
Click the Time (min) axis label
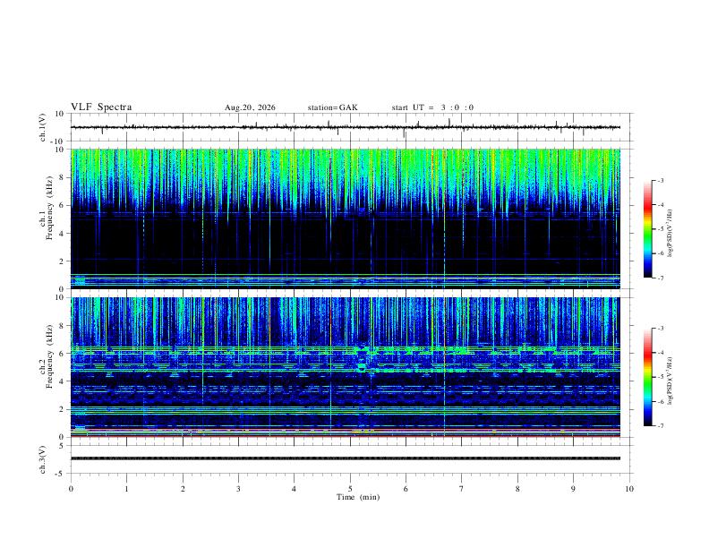click(x=358, y=497)
